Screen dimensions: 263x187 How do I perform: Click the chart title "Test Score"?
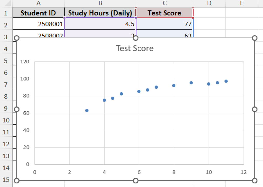135,48
